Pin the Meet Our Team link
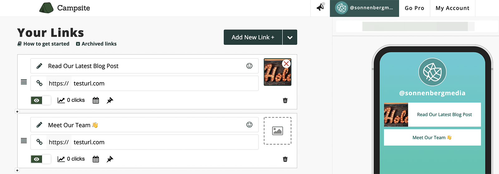The width and height of the screenshot is (499, 174). click(110, 159)
